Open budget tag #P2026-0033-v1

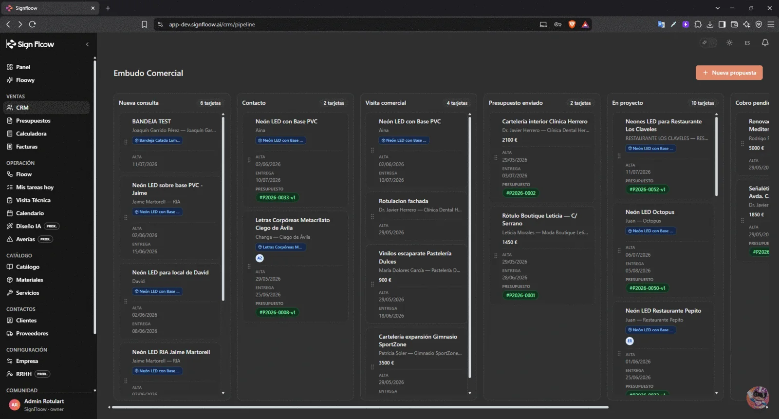278,198
